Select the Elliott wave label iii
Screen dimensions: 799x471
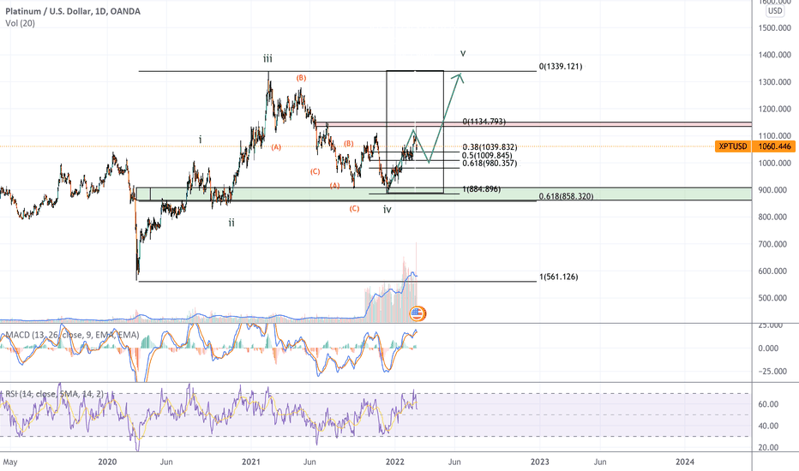click(x=267, y=58)
